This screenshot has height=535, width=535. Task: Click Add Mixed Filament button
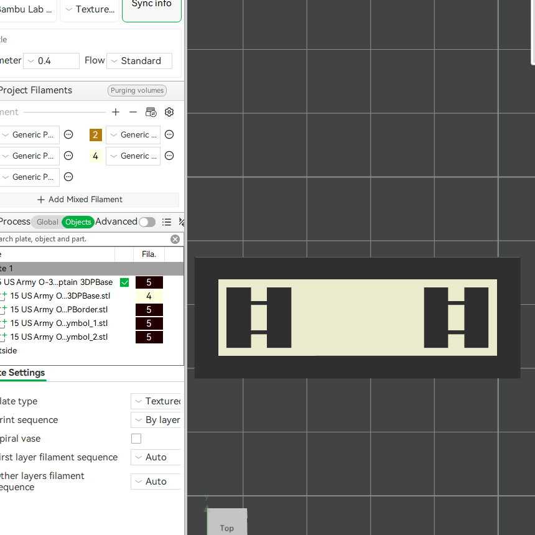[x=80, y=200]
